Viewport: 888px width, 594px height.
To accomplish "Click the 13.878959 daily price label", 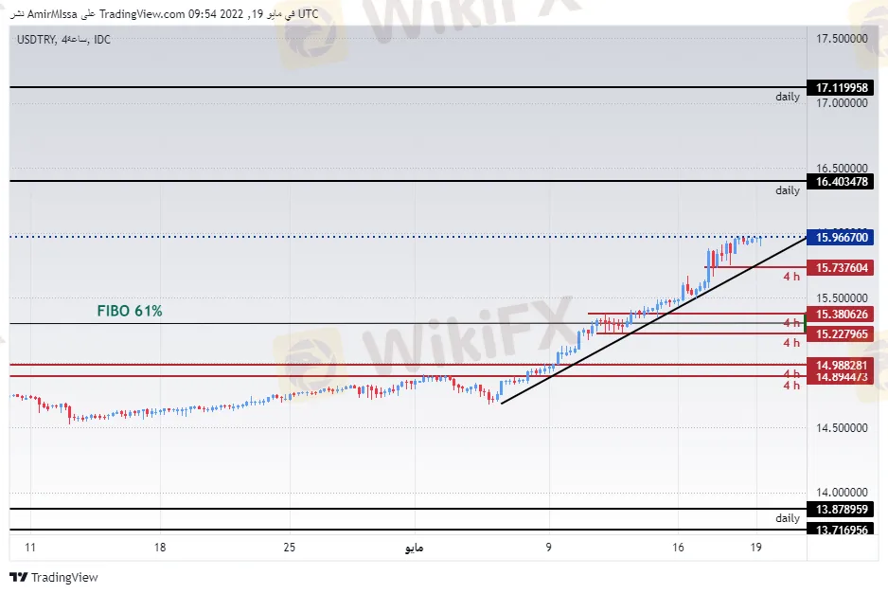I will pos(841,509).
